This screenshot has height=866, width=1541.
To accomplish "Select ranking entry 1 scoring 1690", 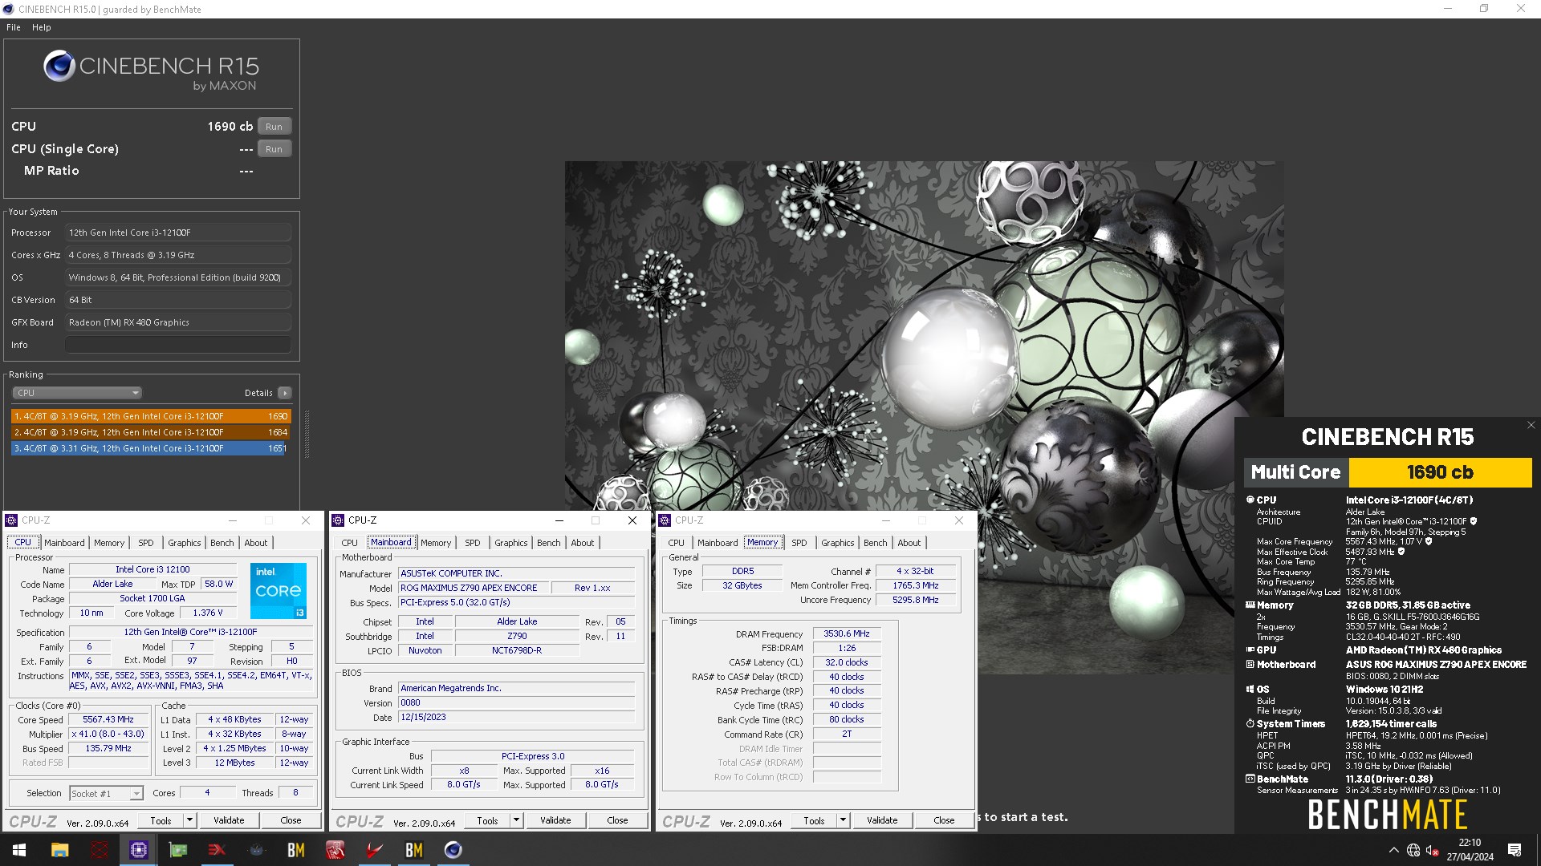I will (150, 416).
